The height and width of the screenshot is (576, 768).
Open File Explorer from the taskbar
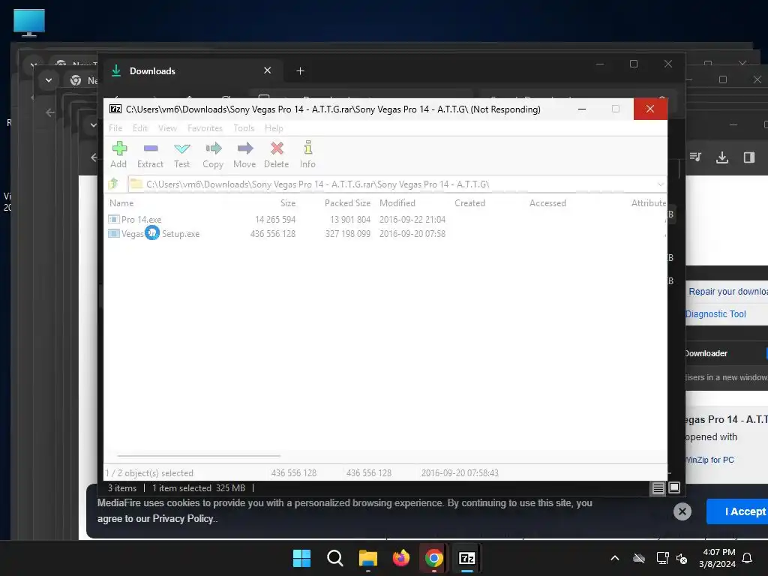(367, 558)
